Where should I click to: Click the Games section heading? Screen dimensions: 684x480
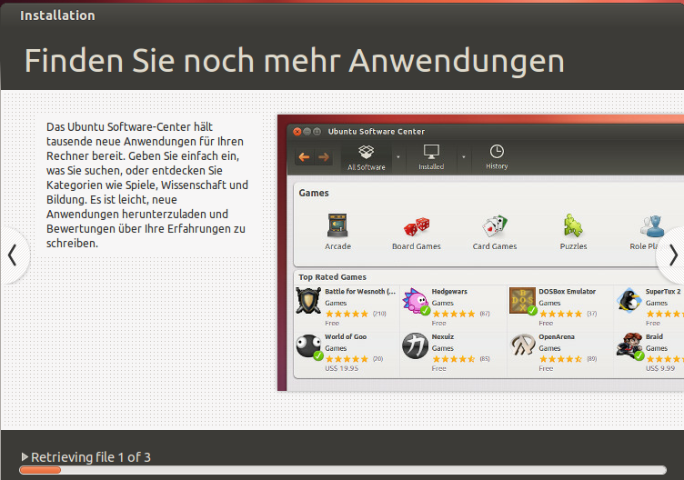point(314,193)
